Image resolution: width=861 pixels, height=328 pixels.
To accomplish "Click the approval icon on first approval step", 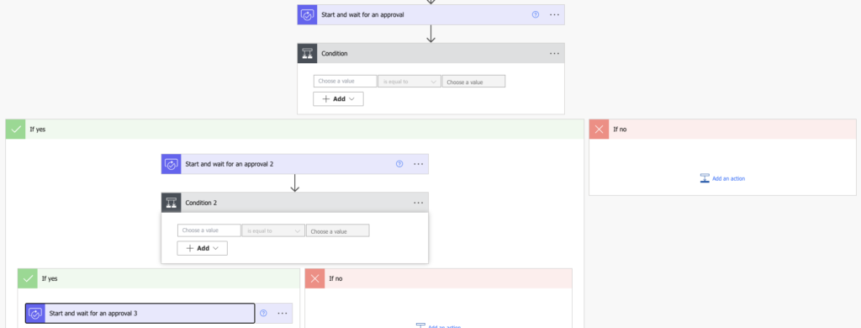I will (308, 15).
